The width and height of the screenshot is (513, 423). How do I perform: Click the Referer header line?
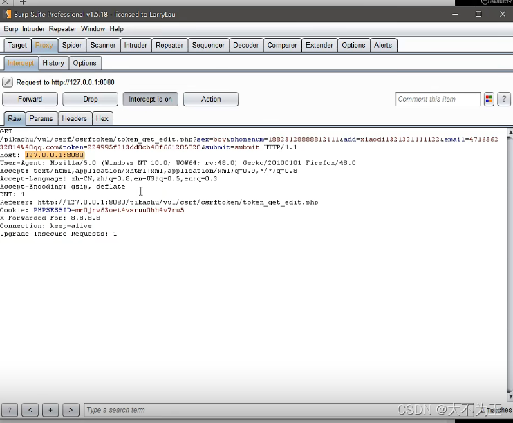pyautogui.click(x=159, y=203)
